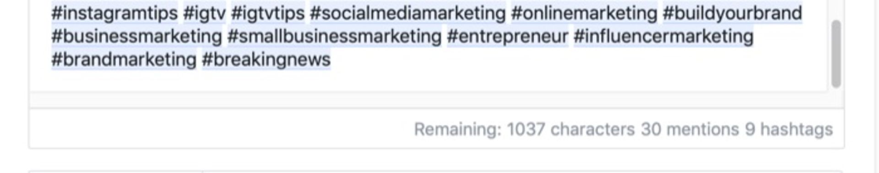Click the #igtvtips hashtag
879x173 pixels.
tap(268, 13)
